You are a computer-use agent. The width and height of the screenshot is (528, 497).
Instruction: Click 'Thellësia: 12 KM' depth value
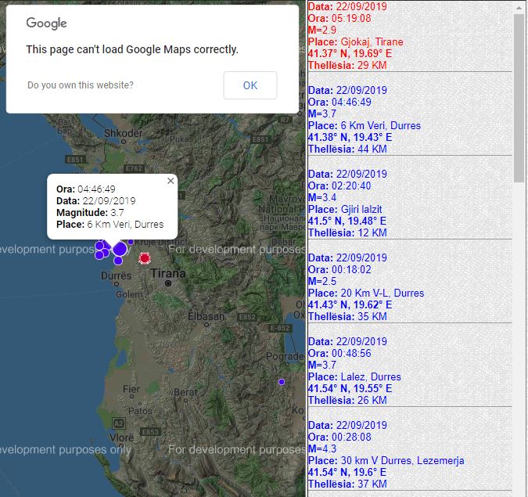[347, 232]
